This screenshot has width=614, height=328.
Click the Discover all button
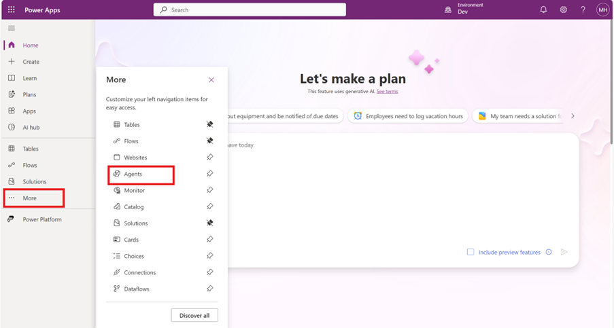(x=194, y=315)
